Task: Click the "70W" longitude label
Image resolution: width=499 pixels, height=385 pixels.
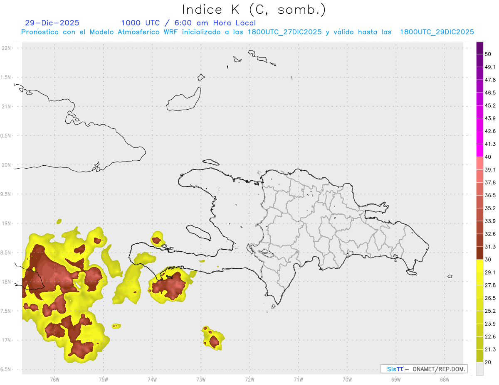Action: 347,380
